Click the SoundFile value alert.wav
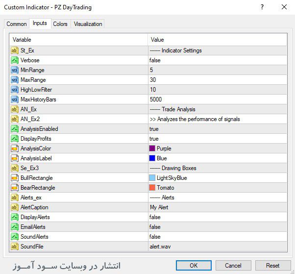 [160, 247]
